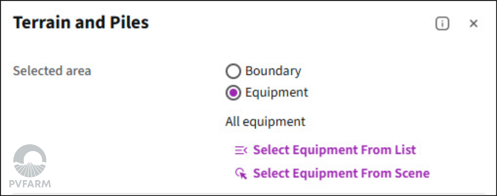The image size is (497, 196).
Task: Click the PVFARM wordmark text
Action: tap(30, 184)
